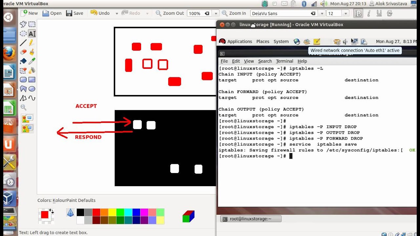Pick the yellow palette color
The image size is (420, 236).
pyautogui.click(x=112, y=212)
